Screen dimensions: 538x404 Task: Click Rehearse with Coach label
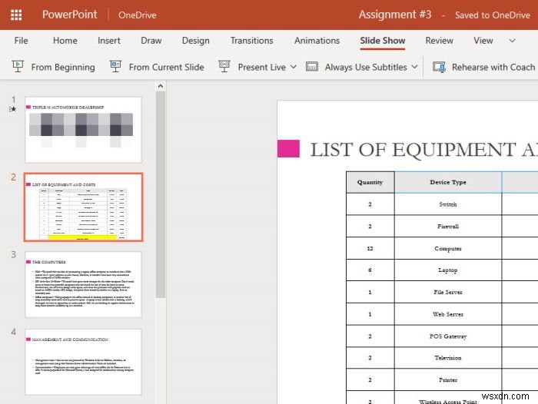[493, 68]
